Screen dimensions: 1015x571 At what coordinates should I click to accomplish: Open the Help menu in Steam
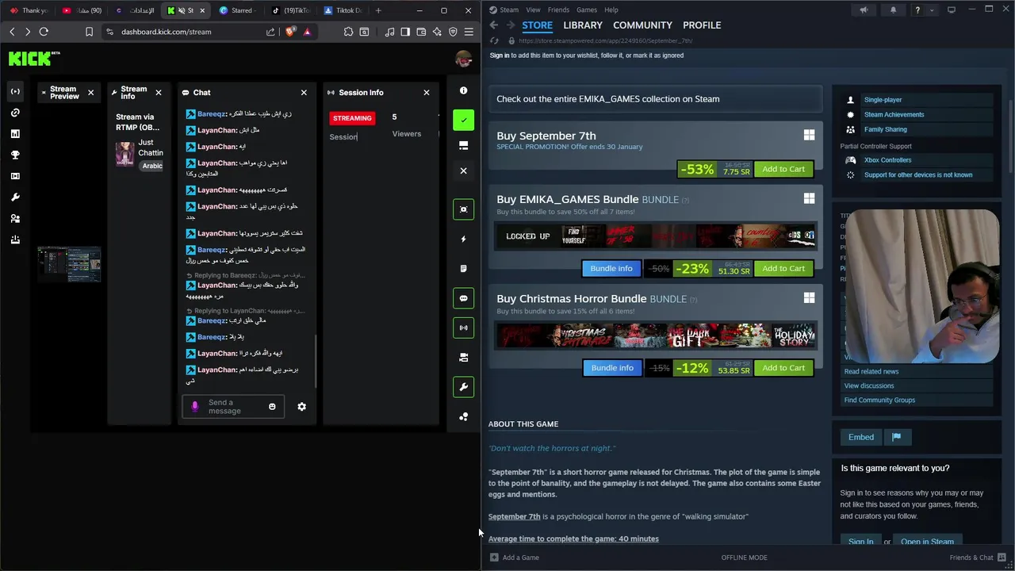pos(611,10)
